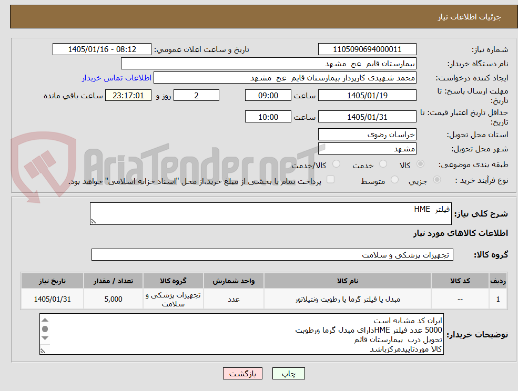
Task: Click the شماره نیاز number field
Action: tap(367, 49)
